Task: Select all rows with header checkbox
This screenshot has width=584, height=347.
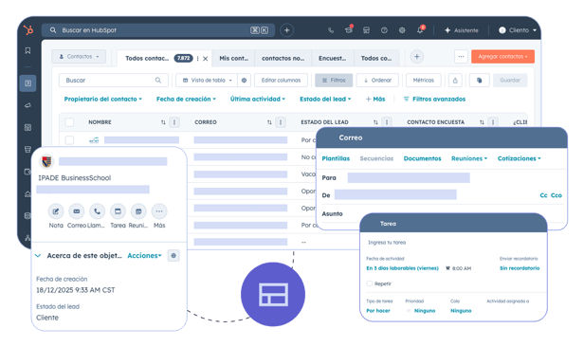Action: pyautogui.click(x=69, y=122)
